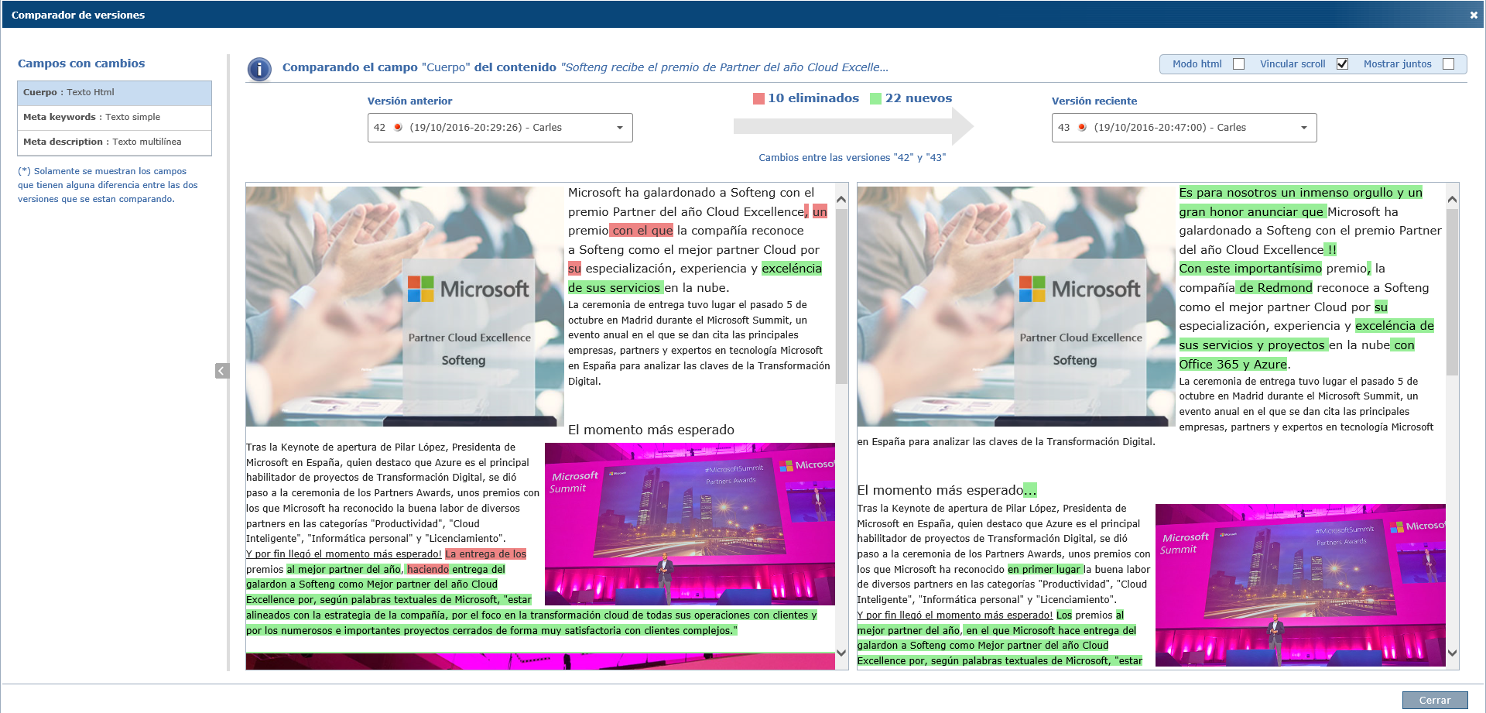Click the left pane scroll up arrow
The width and height of the screenshot is (1486, 713).
[x=841, y=200]
